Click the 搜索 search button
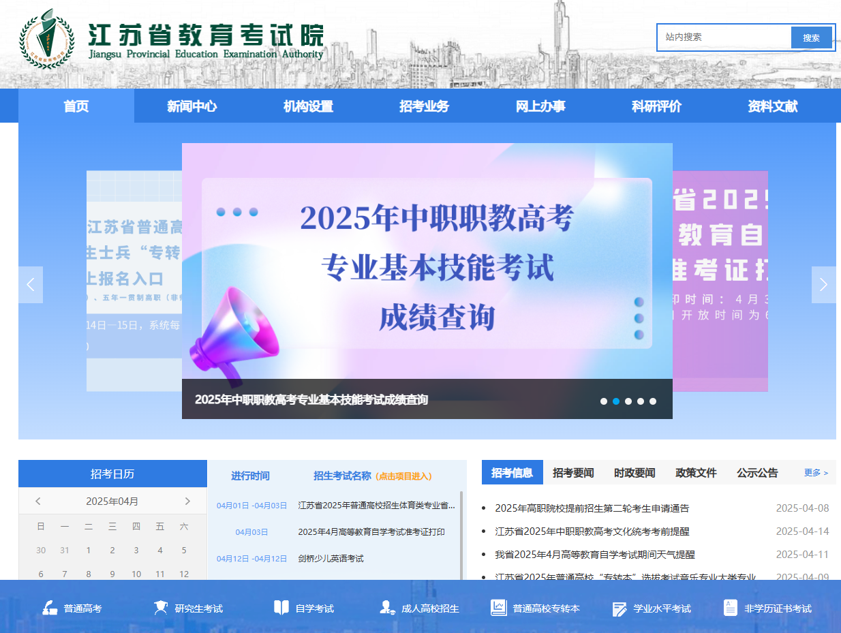Screen dimensions: 841x633 [812, 37]
